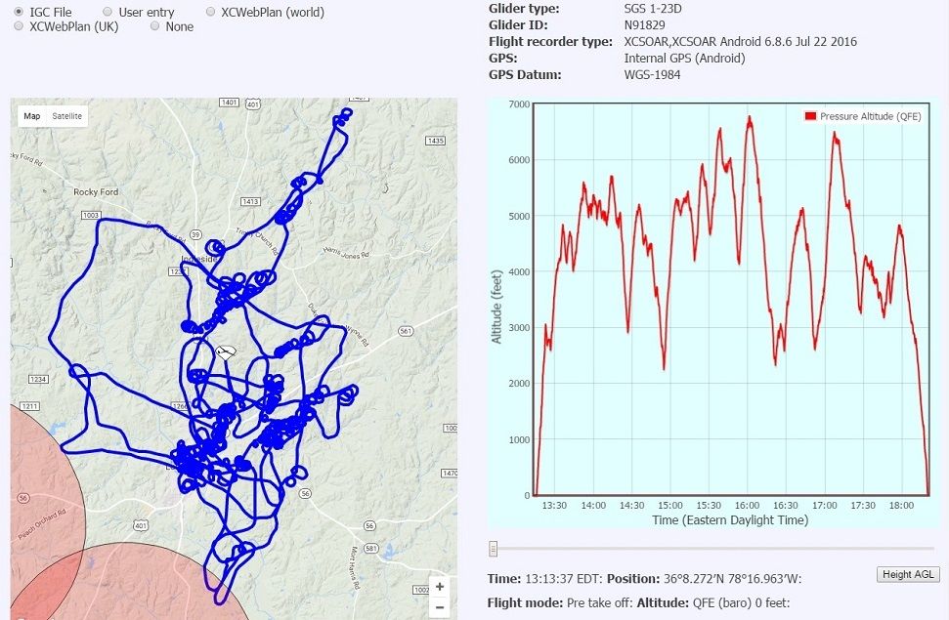949x620 pixels.
Task: Zoom out the map with the minus button
Action: 440,606
